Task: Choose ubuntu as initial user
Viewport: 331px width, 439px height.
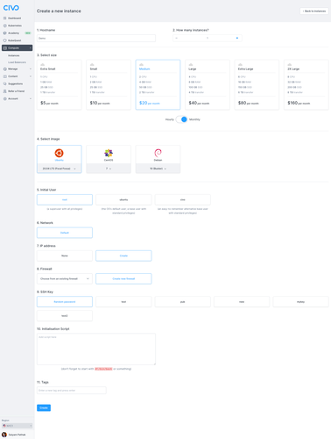Action: tap(123, 199)
